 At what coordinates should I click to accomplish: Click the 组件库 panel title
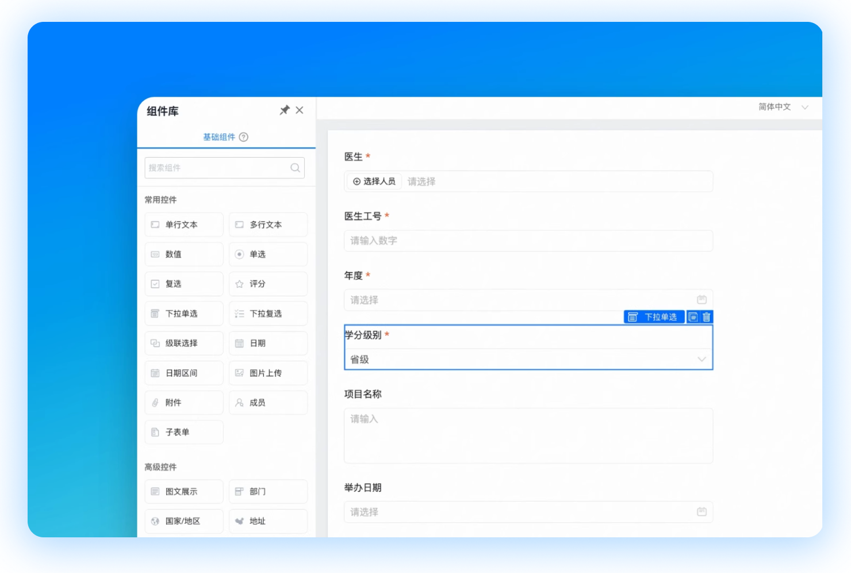(163, 111)
